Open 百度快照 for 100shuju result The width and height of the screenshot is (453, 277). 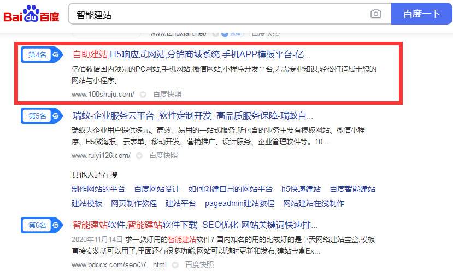tap(167, 94)
